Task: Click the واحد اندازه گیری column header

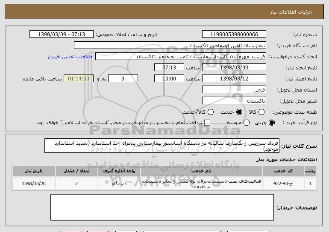Action: [x=119, y=171]
